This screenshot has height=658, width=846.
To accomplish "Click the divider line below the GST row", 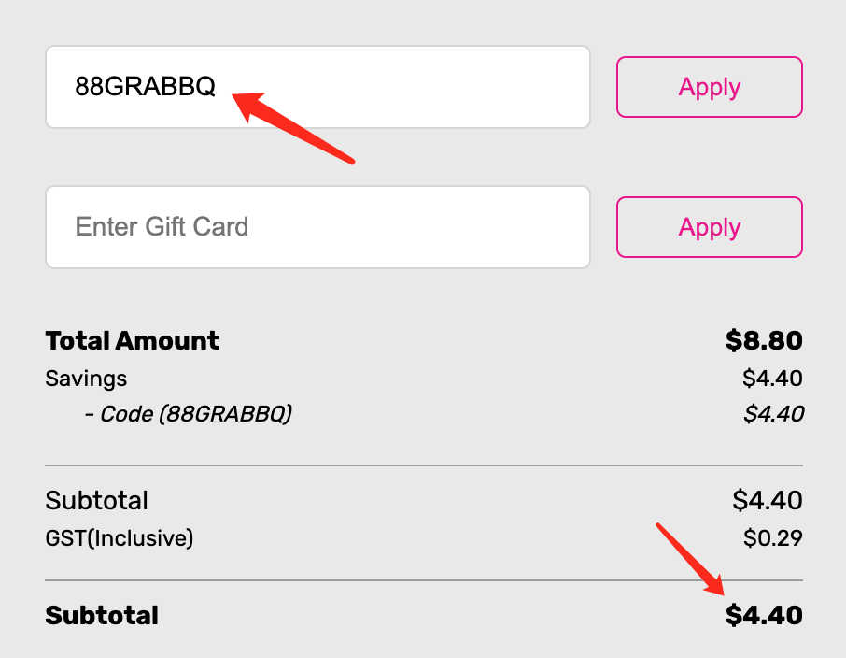I will 423,580.
